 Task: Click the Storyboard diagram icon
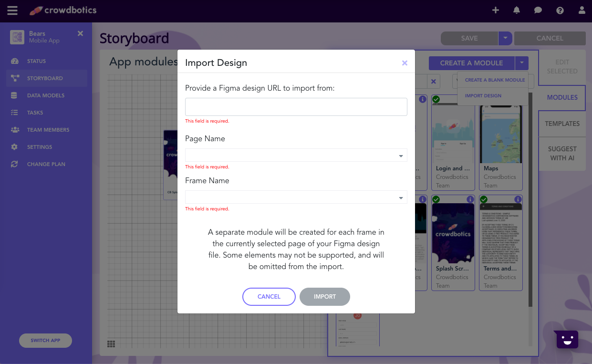click(x=14, y=78)
